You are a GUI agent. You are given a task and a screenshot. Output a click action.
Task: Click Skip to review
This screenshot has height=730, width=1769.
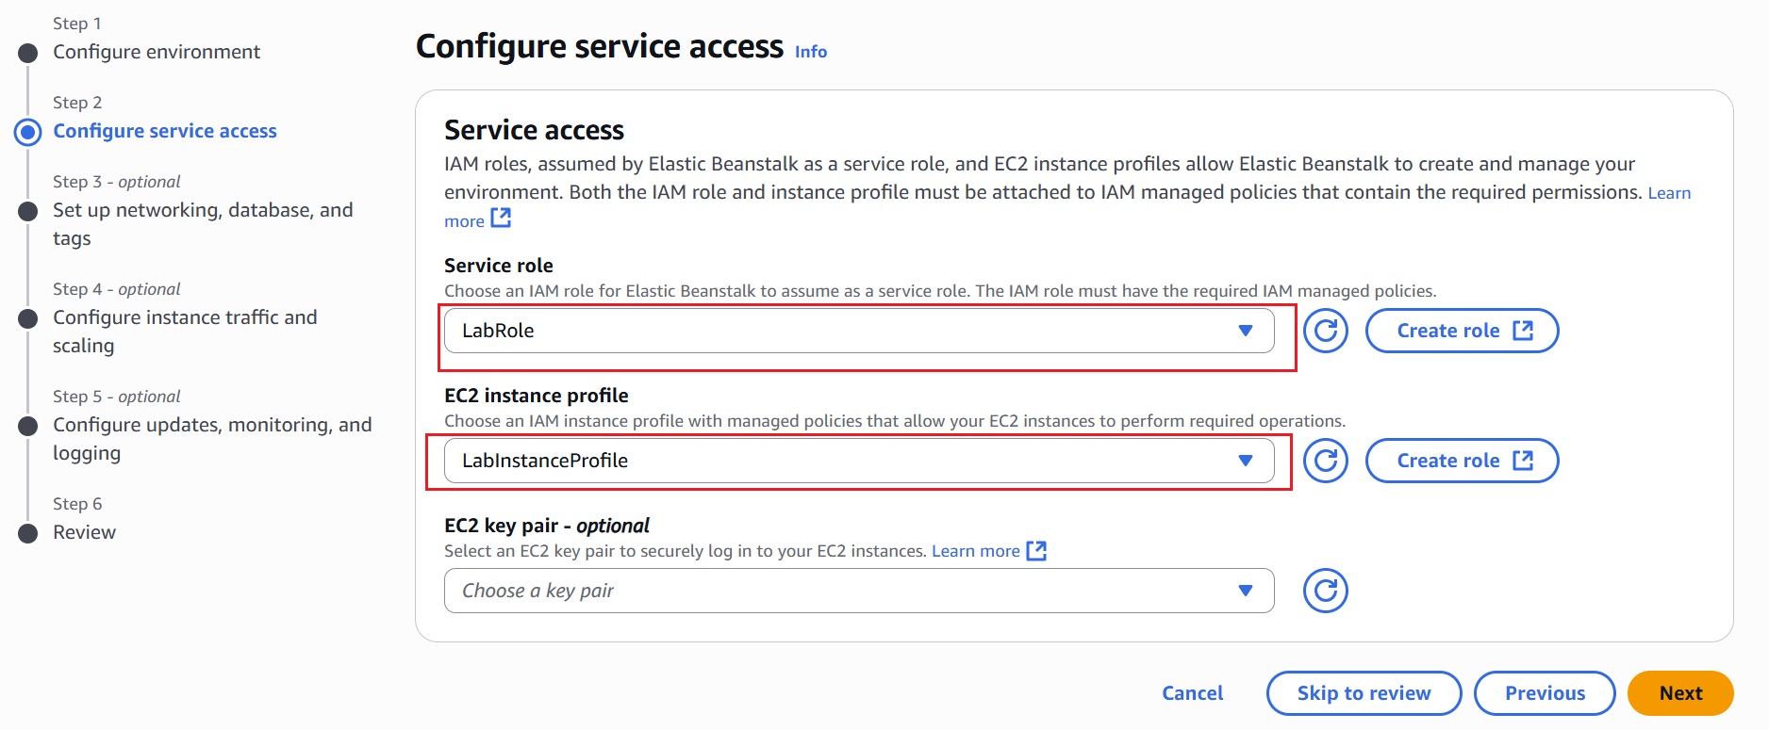(x=1364, y=693)
